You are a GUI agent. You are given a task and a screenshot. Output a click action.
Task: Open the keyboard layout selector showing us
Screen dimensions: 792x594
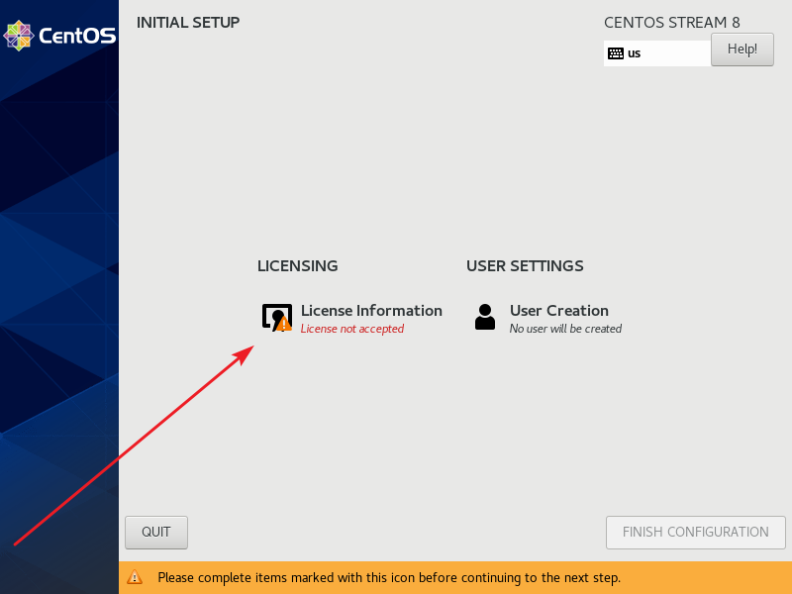tap(656, 52)
